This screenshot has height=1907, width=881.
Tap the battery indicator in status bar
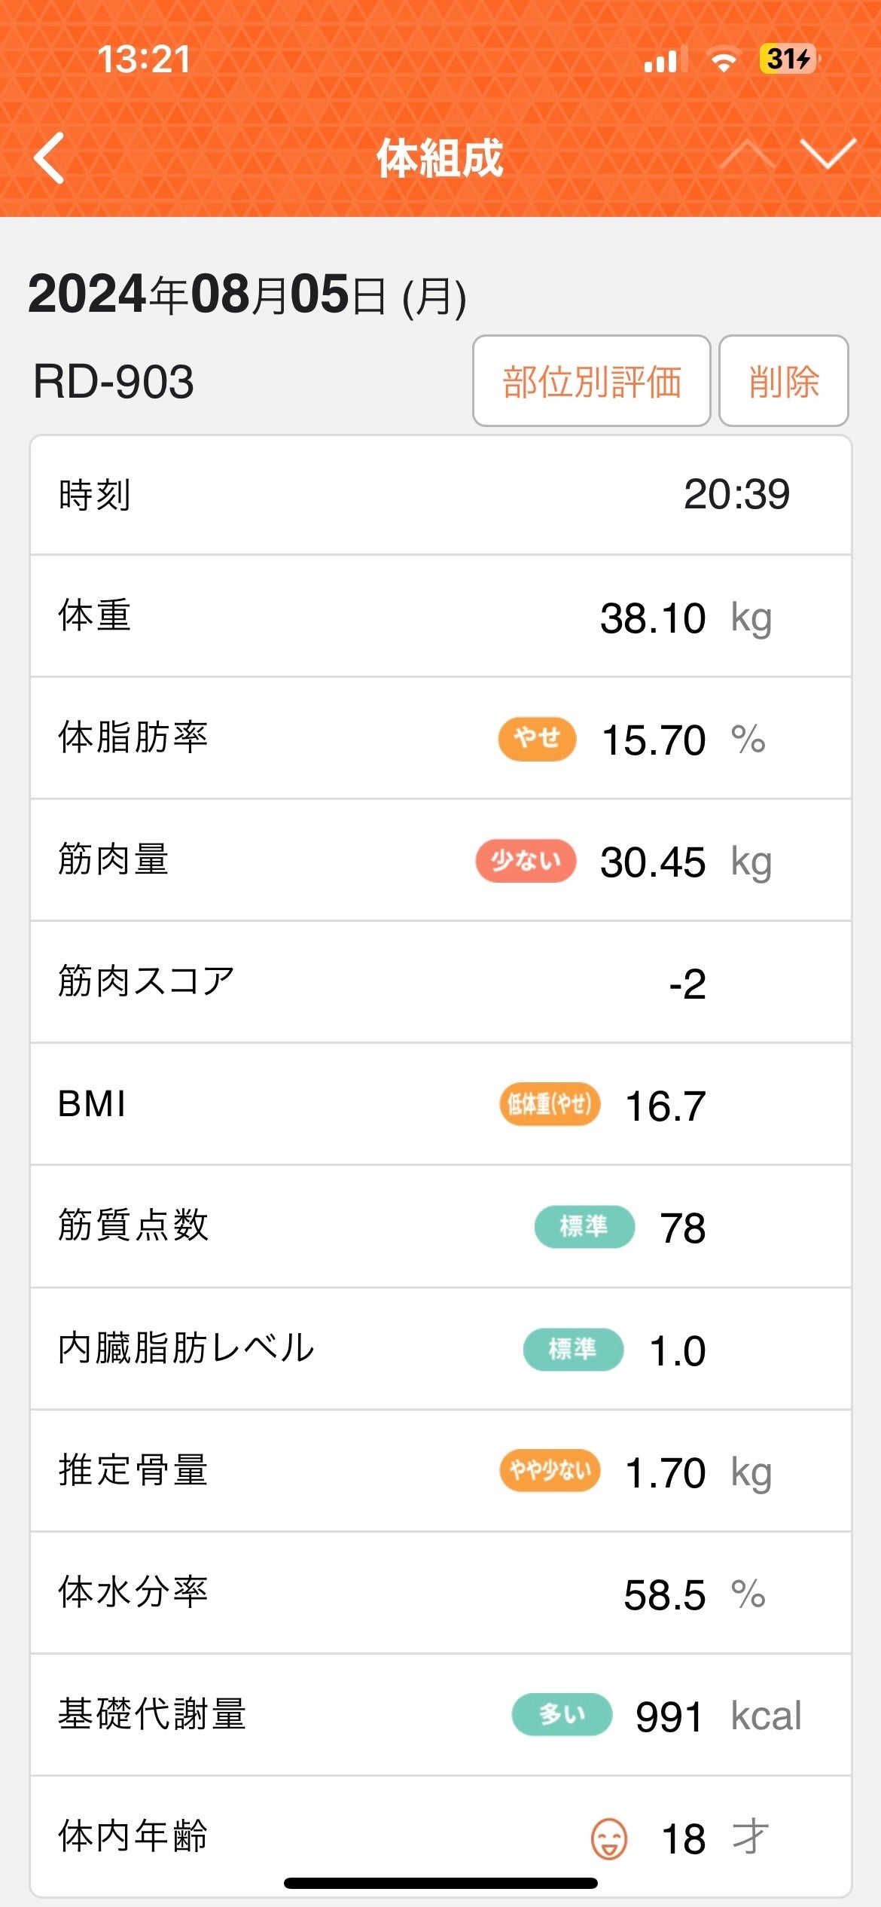[x=788, y=59]
